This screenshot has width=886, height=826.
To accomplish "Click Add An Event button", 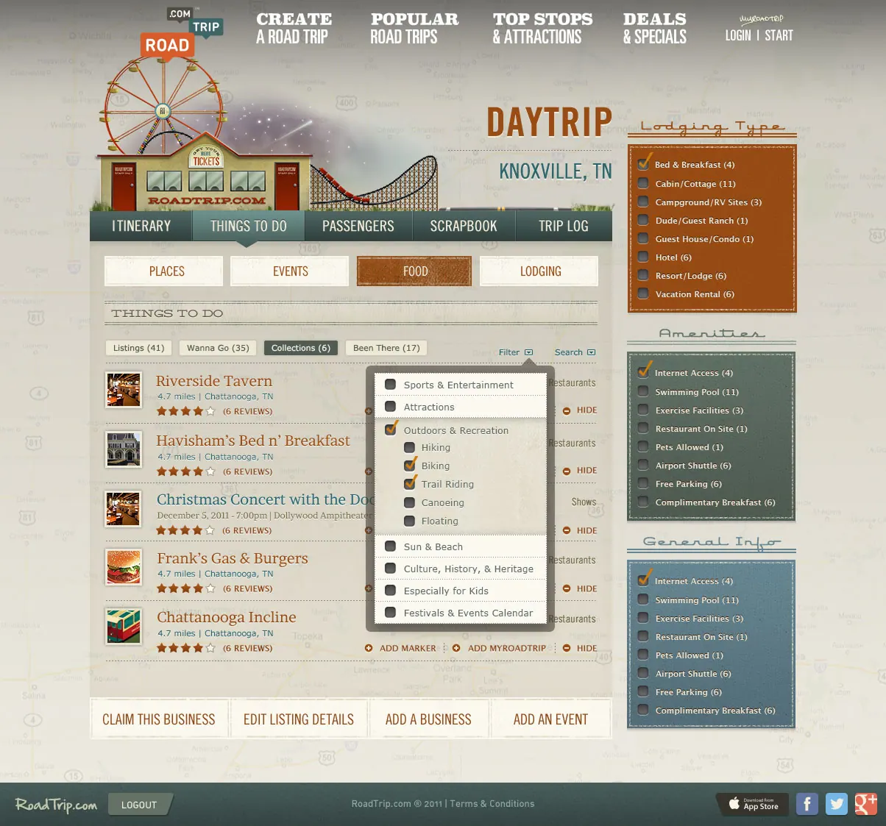I will coord(550,719).
